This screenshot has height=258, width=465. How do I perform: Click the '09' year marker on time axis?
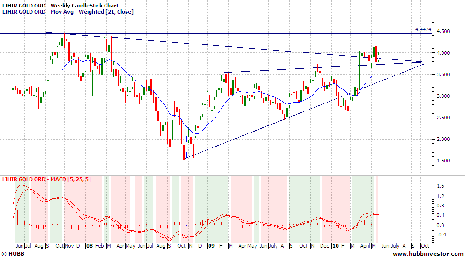point(211,246)
